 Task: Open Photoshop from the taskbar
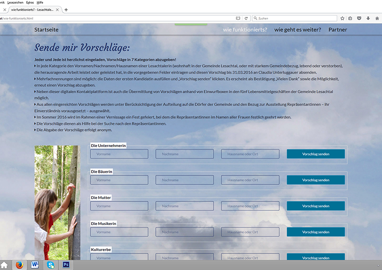[66, 264]
